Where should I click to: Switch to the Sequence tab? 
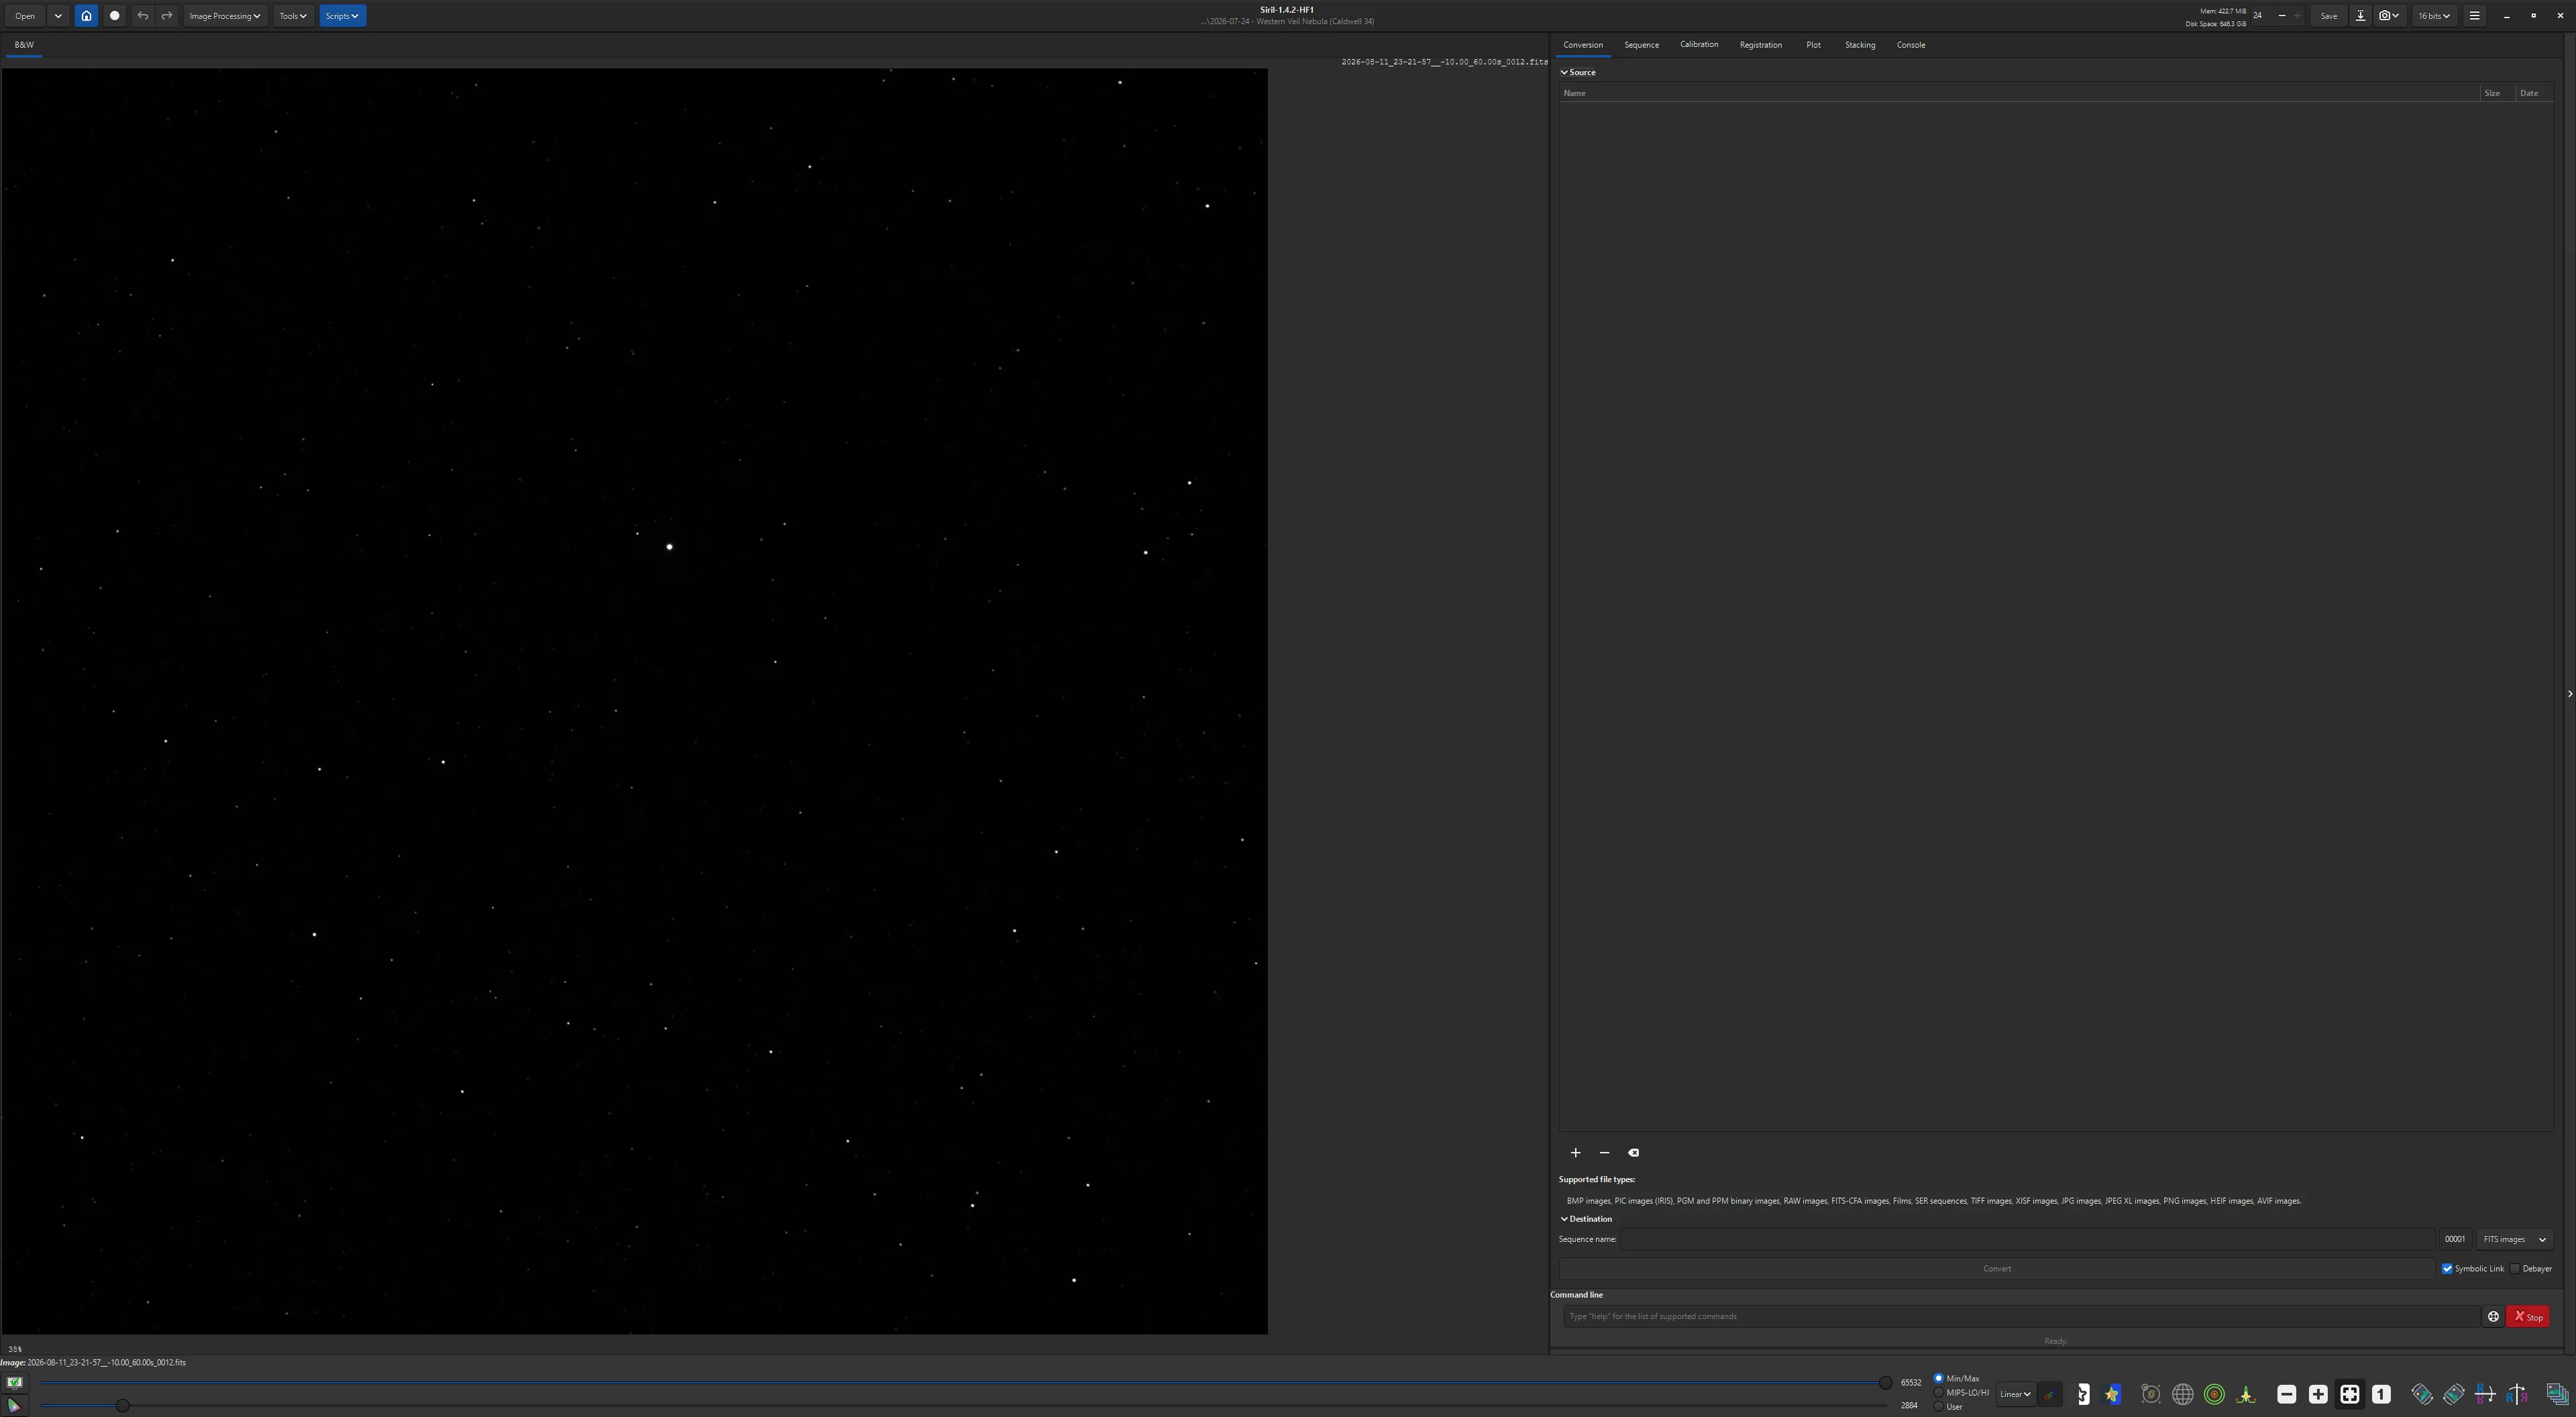[x=1641, y=45]
